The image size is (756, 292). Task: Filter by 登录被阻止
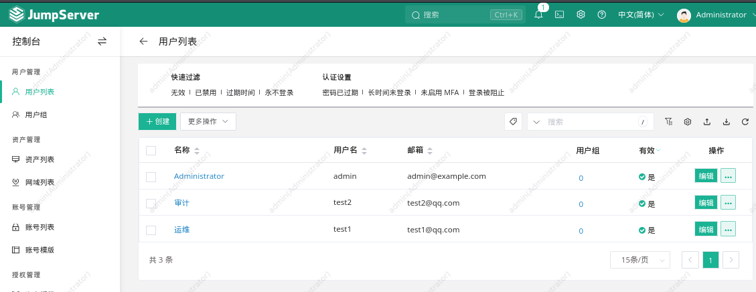[487, 92]
